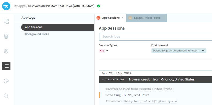Click the red App Sessions tab icon
This screenshot has height=105, width=212.
click(98, 18)
